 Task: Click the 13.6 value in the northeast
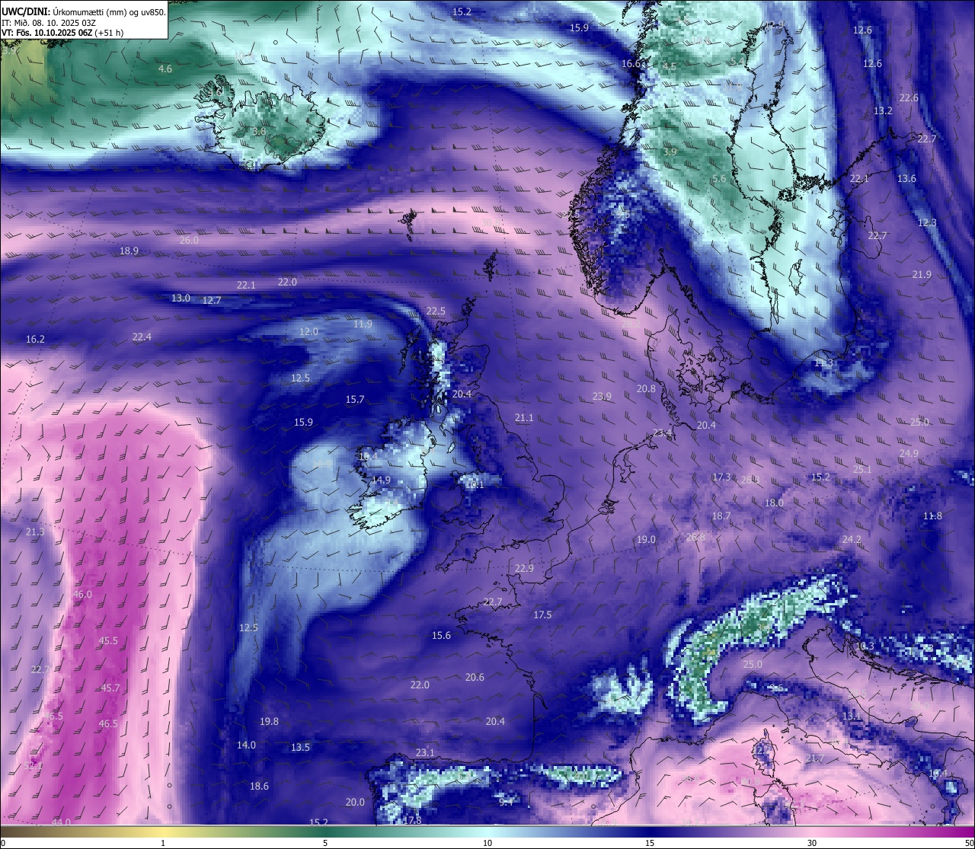pyautogui.click(x=906, y=178)
